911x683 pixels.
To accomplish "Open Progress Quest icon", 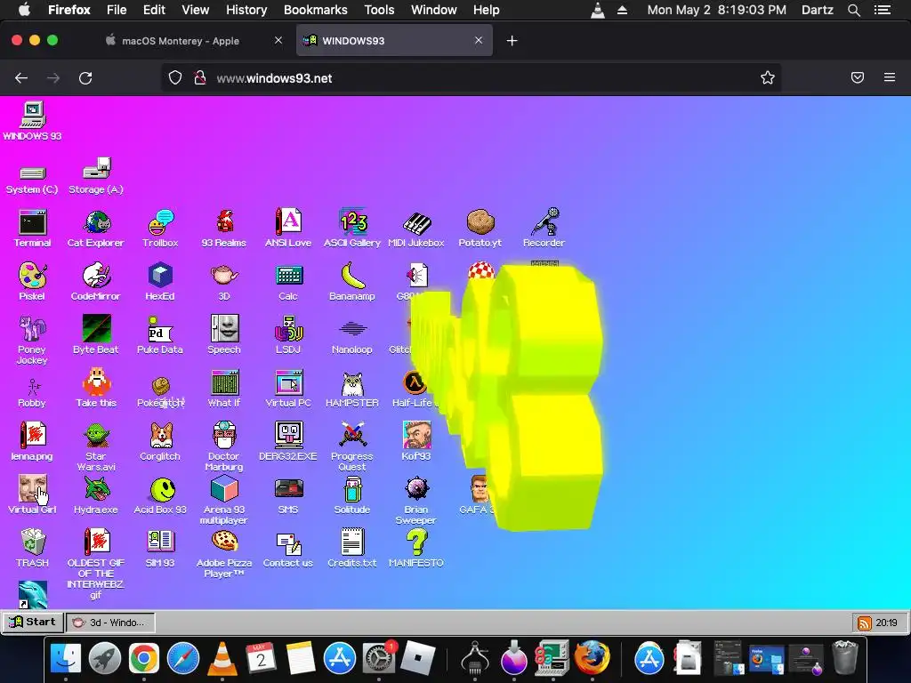I will [352, 447].
